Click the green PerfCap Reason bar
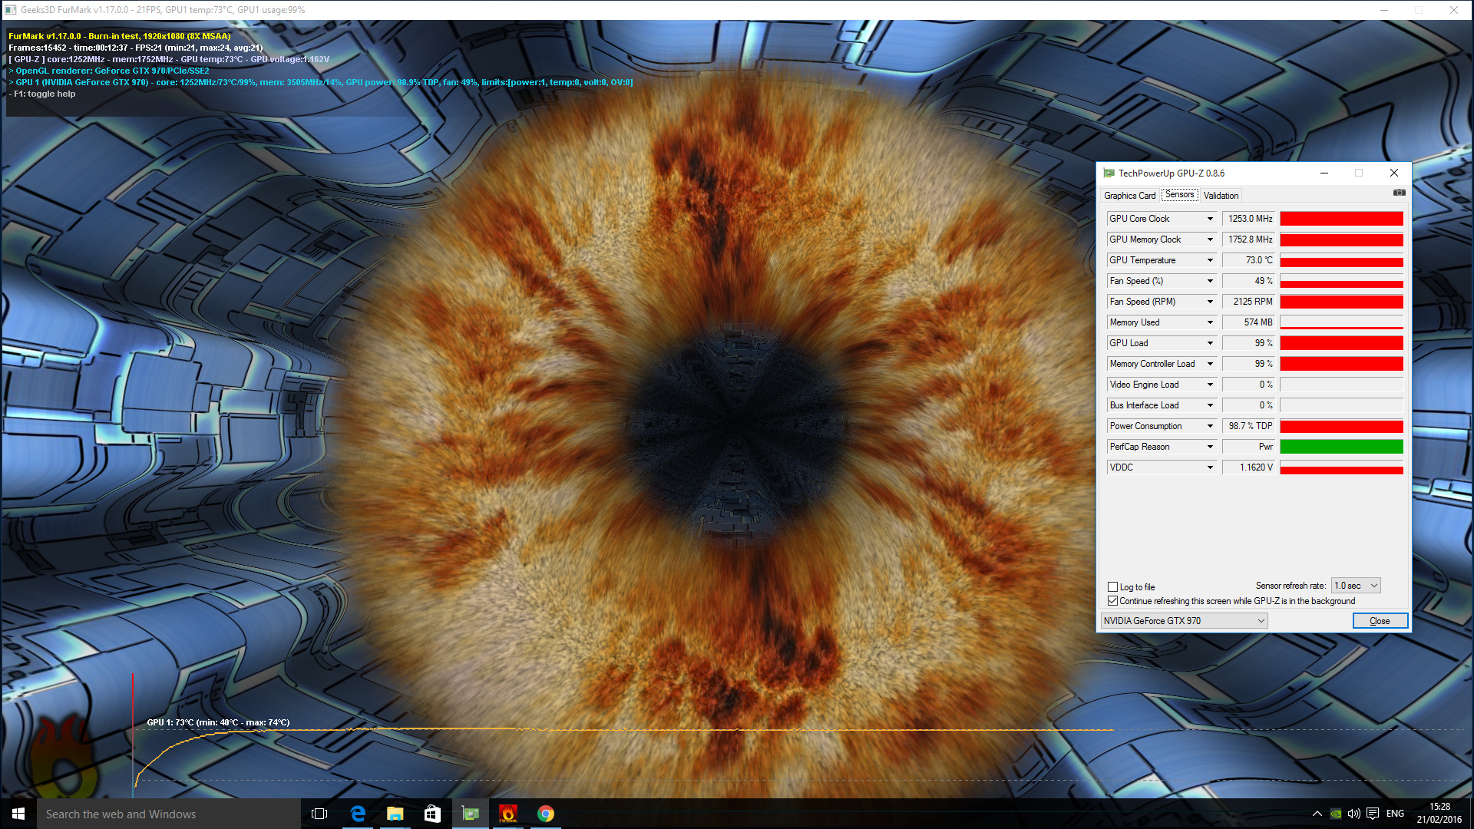Viewport: 1474px width, 829px height. coord(1341,447)
